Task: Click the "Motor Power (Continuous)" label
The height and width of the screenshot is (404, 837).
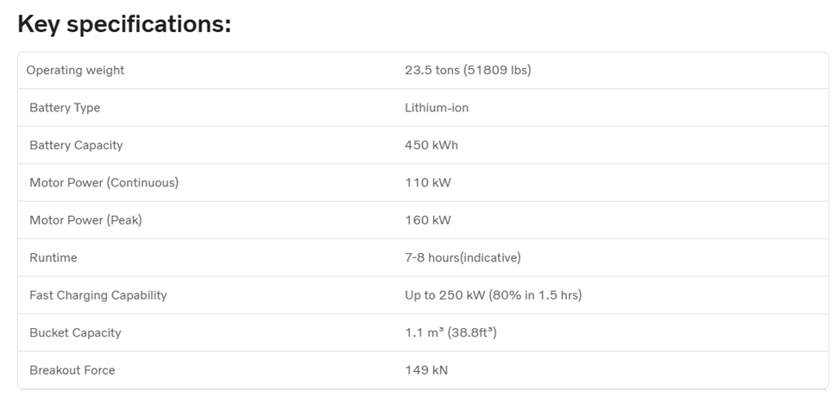Action: coord(104,183)
